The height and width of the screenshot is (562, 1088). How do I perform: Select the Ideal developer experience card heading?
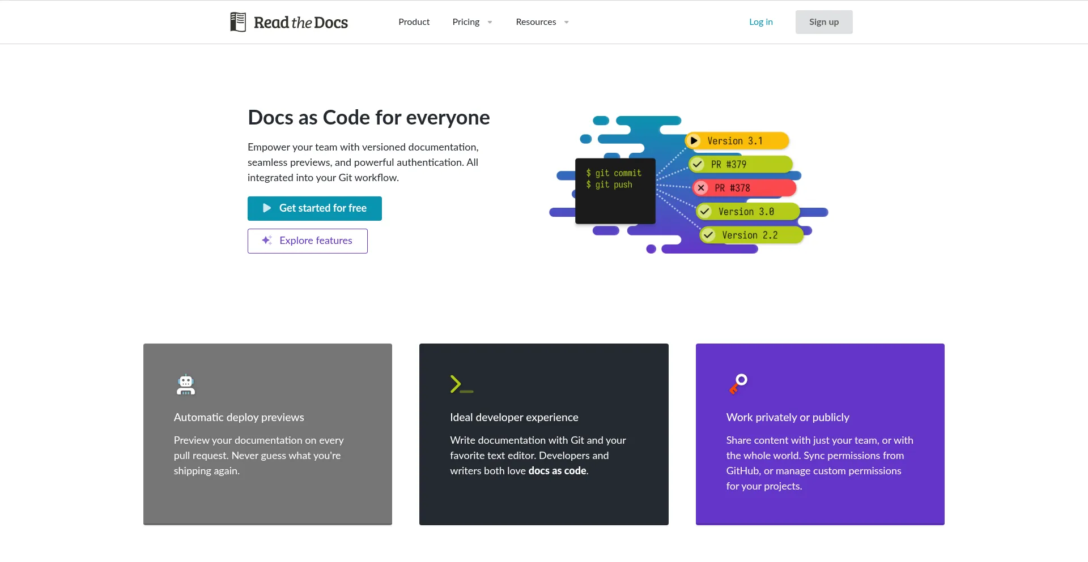pyautogui.click(x=514, y=417)
